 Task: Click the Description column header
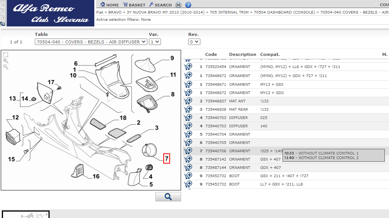(243, 54)
